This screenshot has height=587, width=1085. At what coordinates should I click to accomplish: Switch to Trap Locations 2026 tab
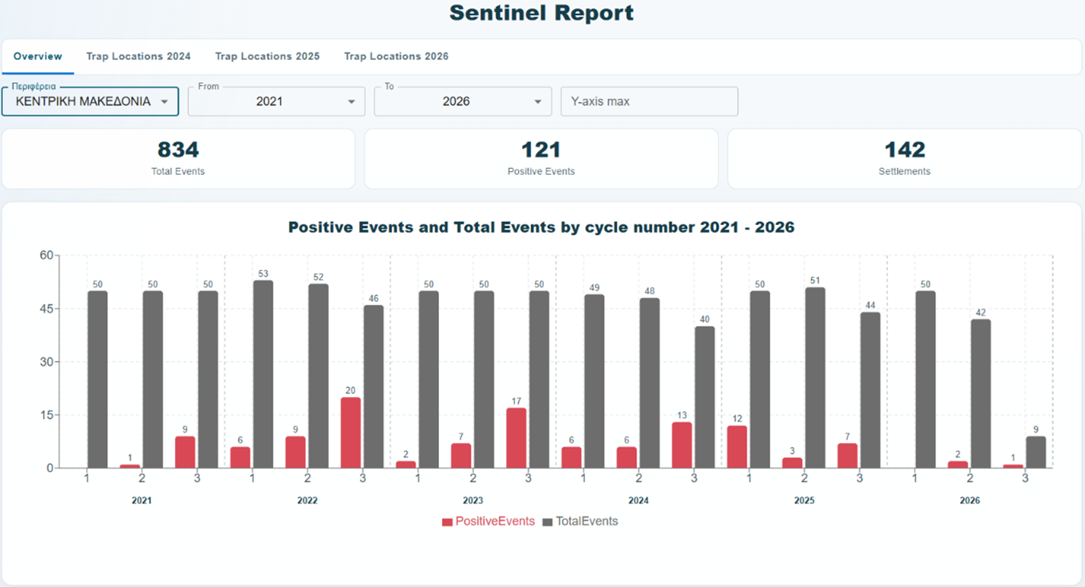396,56
